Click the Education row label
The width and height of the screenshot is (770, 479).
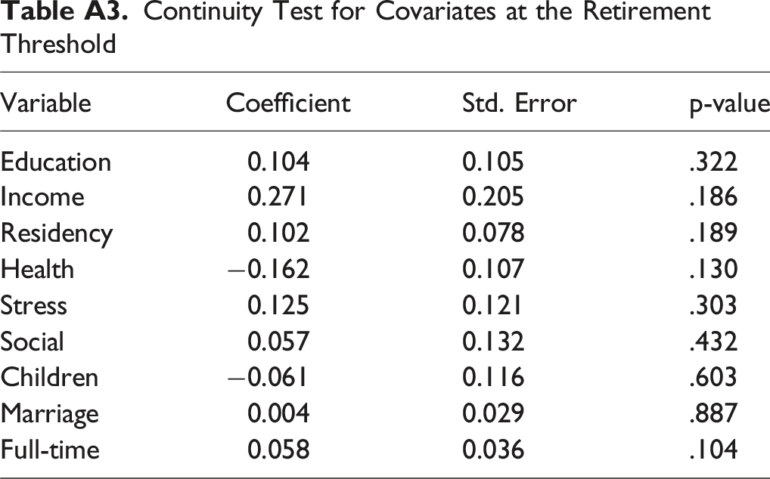55,162
